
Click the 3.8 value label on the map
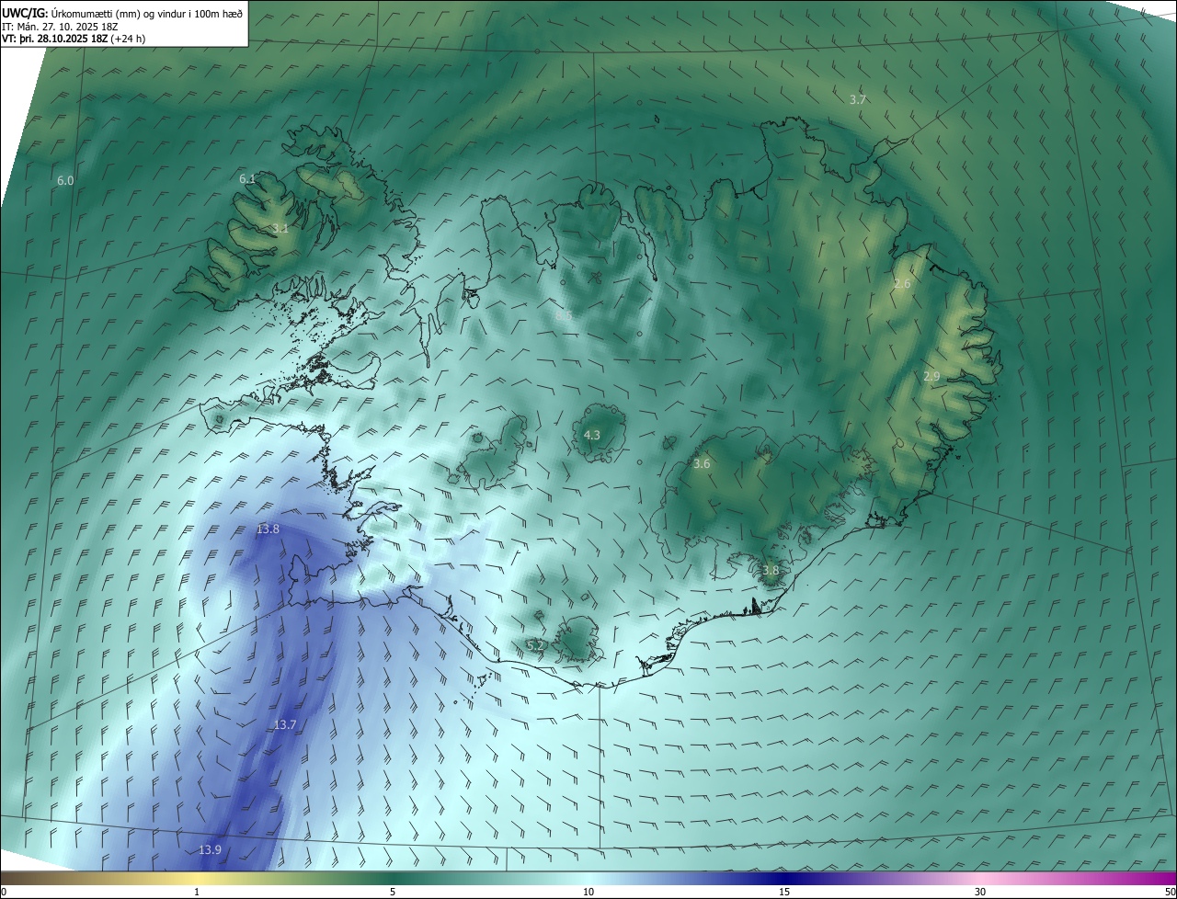(771, 570)
